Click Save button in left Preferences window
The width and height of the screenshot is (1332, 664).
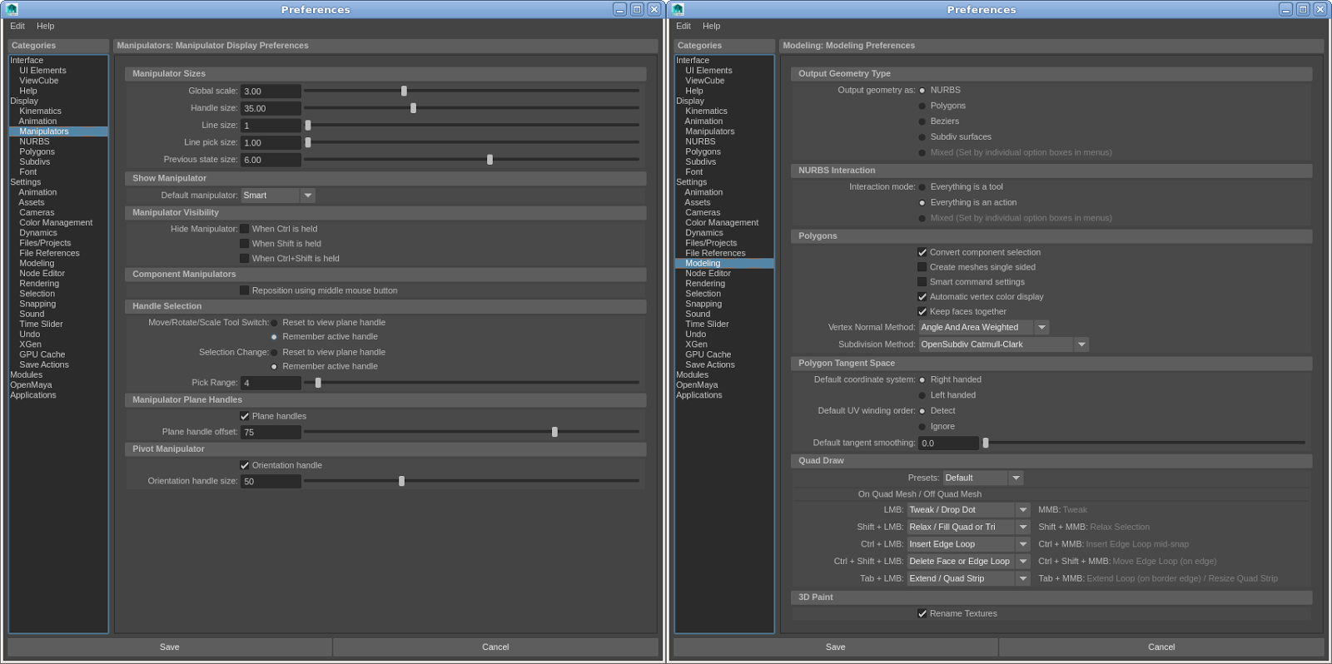[x=170, y=647]
